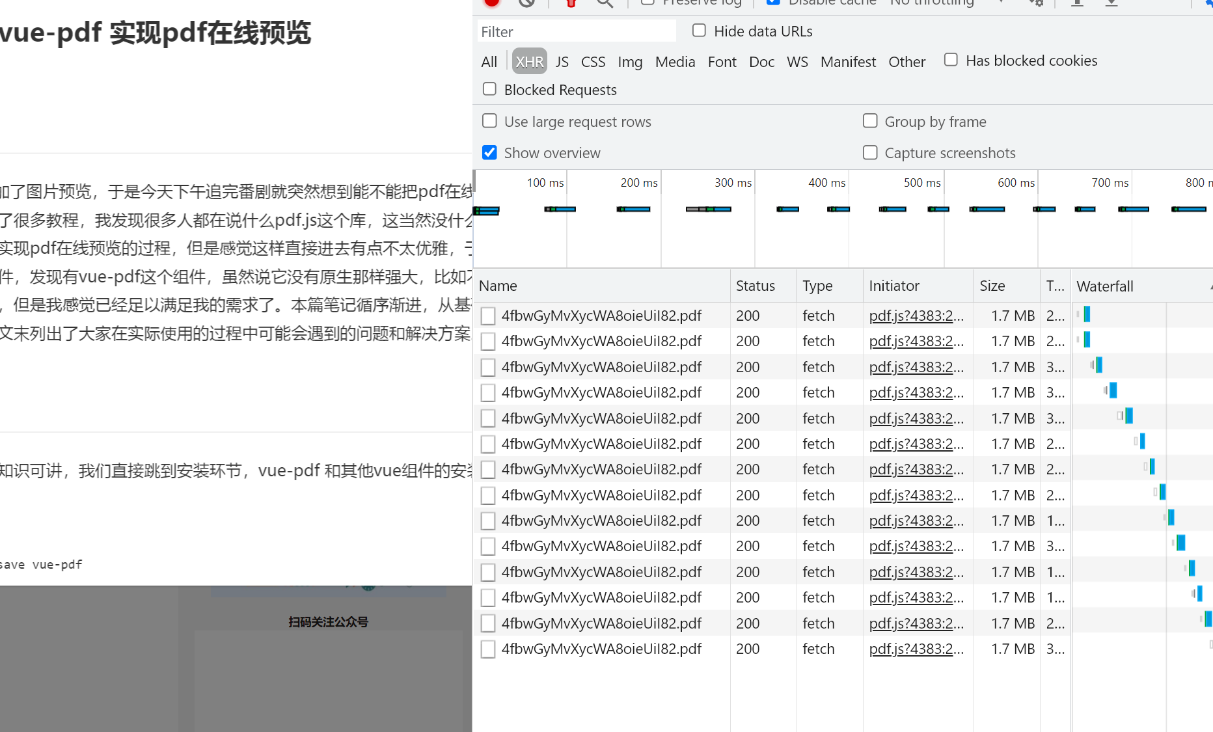Select the first 4fbwGyMvXycWA8oieUiI82.pdf request
1213x732 pixels.
coord(601,316)
